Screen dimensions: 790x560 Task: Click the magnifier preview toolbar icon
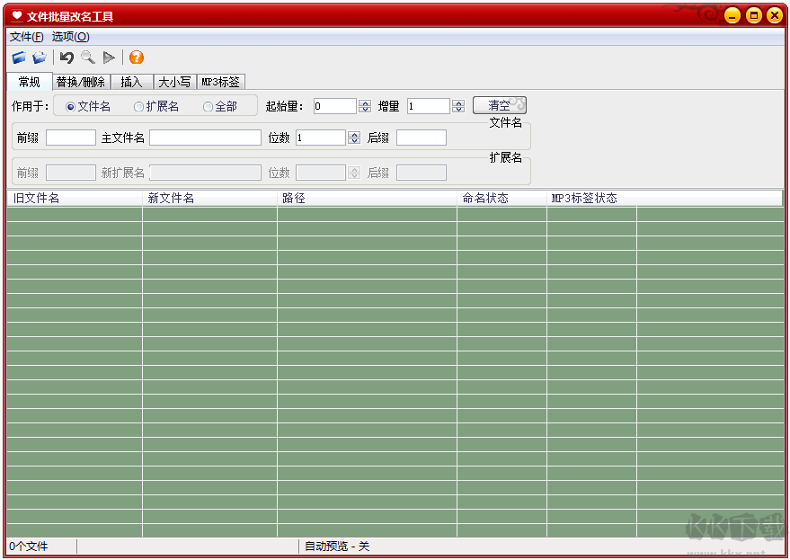point(87,58)
